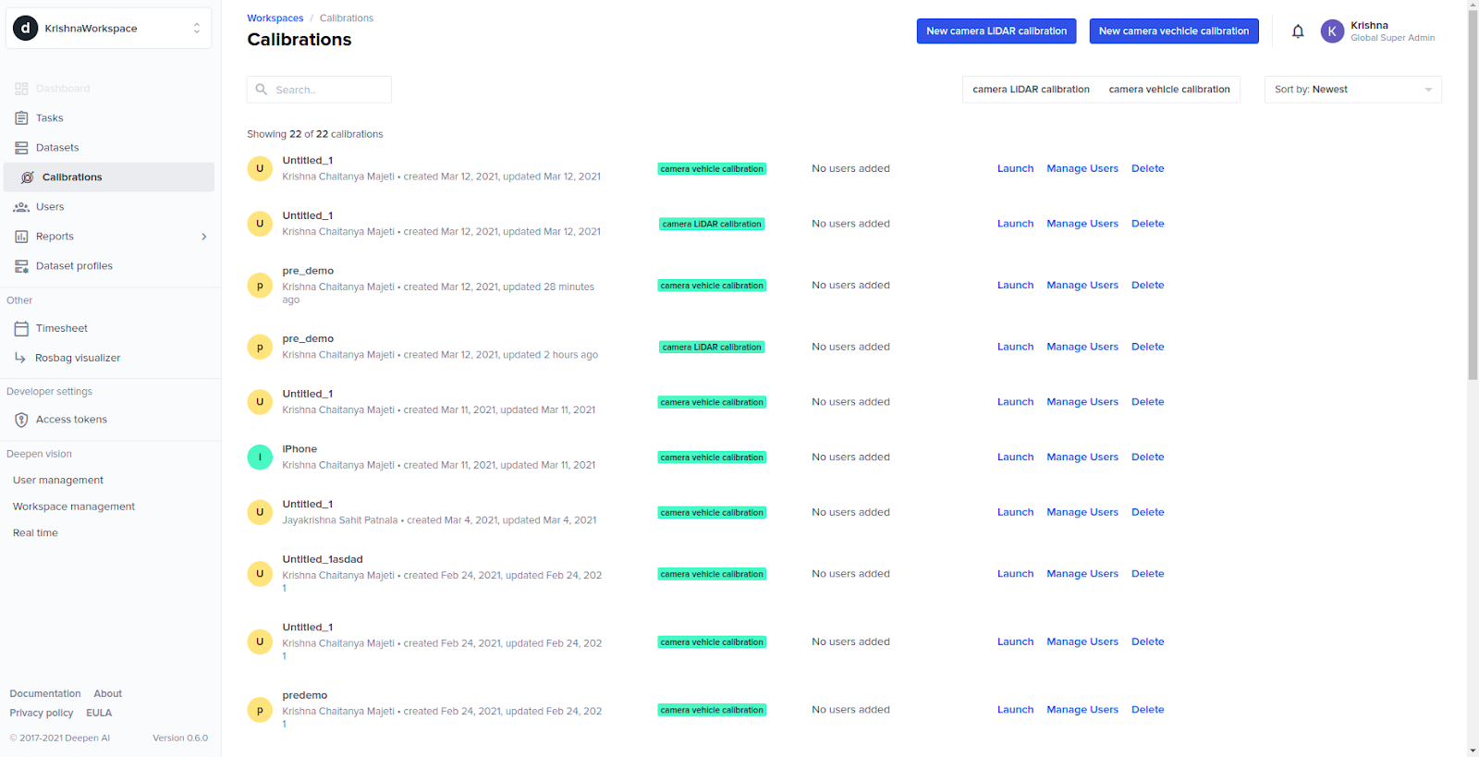Expand the Reports submenu chevron
The width and height of the screenshot is (1479, 757).
pos(204,237)
